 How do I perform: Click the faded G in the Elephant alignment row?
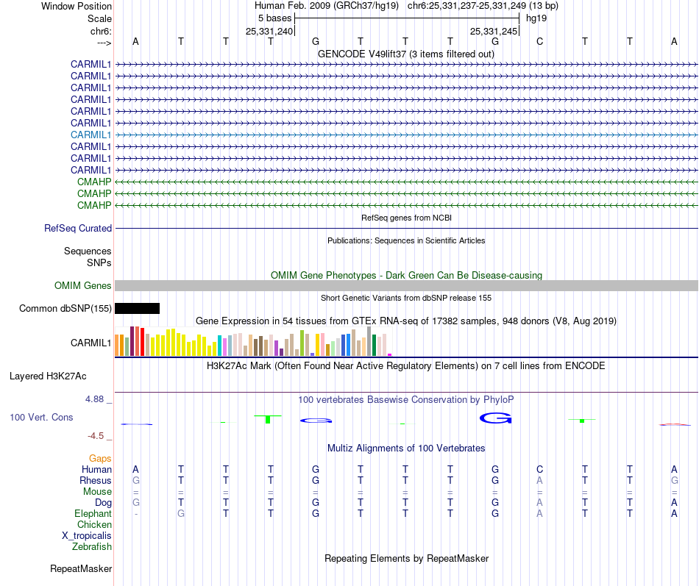point(180,513)
